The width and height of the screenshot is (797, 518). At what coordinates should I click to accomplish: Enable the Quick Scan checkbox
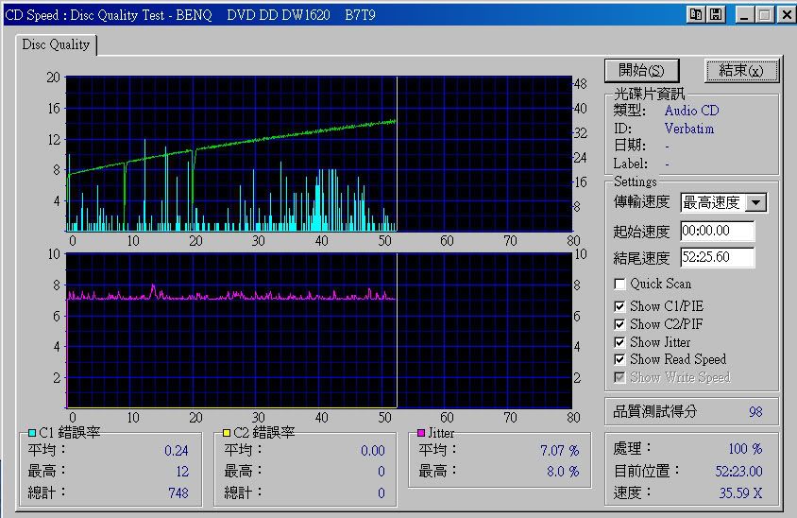(619, 284)
